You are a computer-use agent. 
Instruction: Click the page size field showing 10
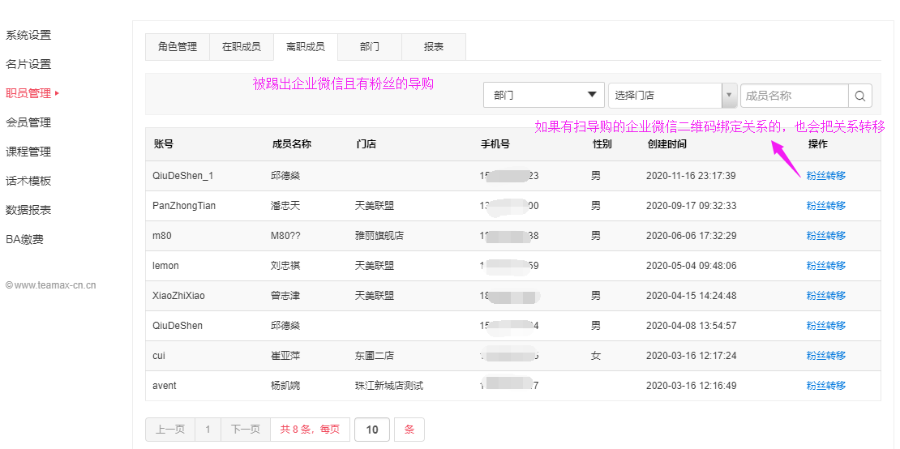(372, 430)
